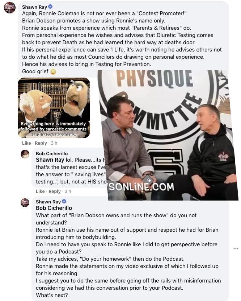Open Shawn Ray's avatar on the reply comment
The image size is (241, 301).
25,202
